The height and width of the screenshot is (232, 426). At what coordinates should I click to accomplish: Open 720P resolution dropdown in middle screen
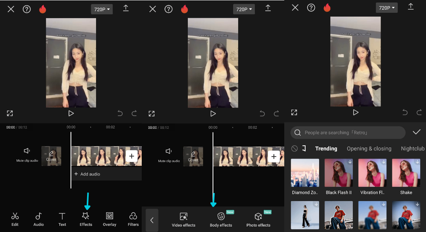[x=244, y=9]
